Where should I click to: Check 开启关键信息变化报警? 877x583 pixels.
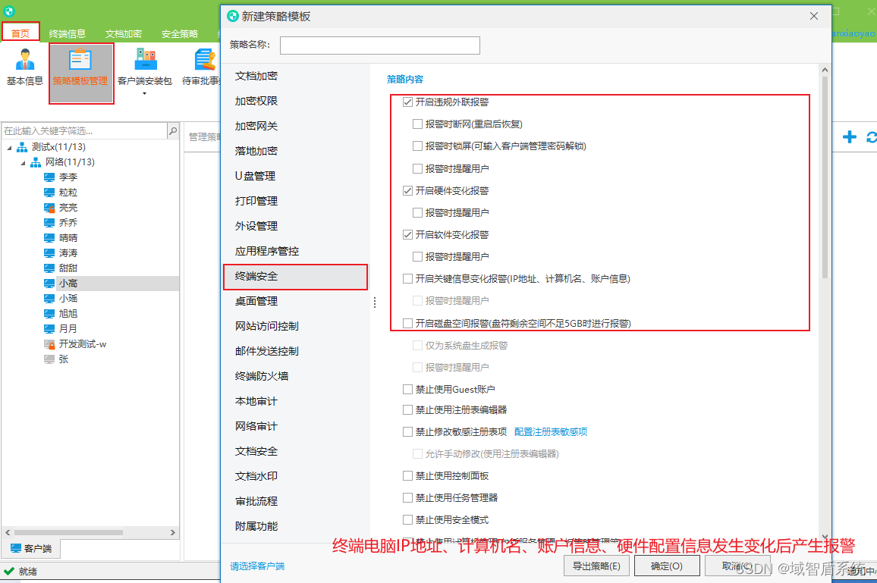coord(407,278)
